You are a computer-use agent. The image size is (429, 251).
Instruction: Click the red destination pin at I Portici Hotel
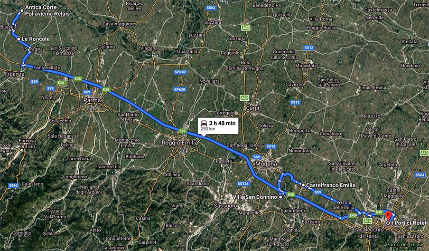pyautogui.click(x=388, y=217)
